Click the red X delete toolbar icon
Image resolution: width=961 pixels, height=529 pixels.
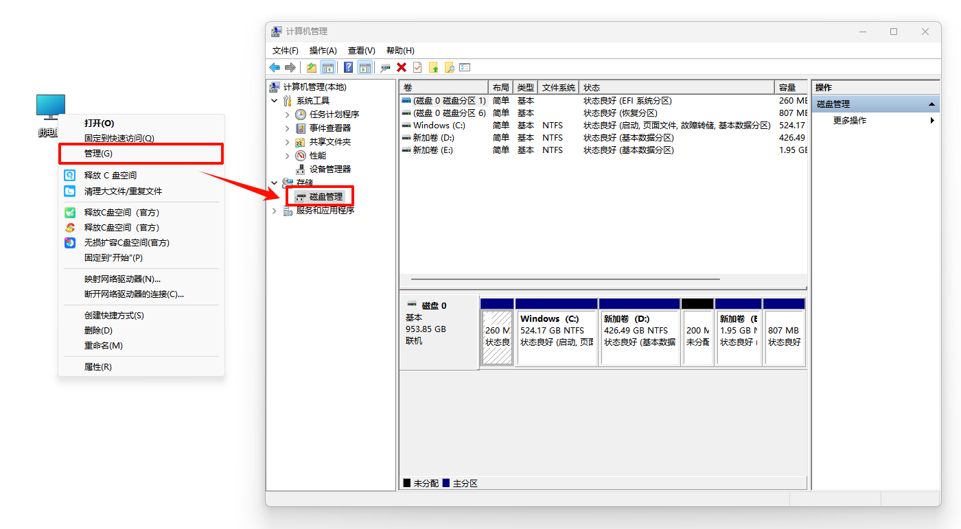(x=402, y=67)
